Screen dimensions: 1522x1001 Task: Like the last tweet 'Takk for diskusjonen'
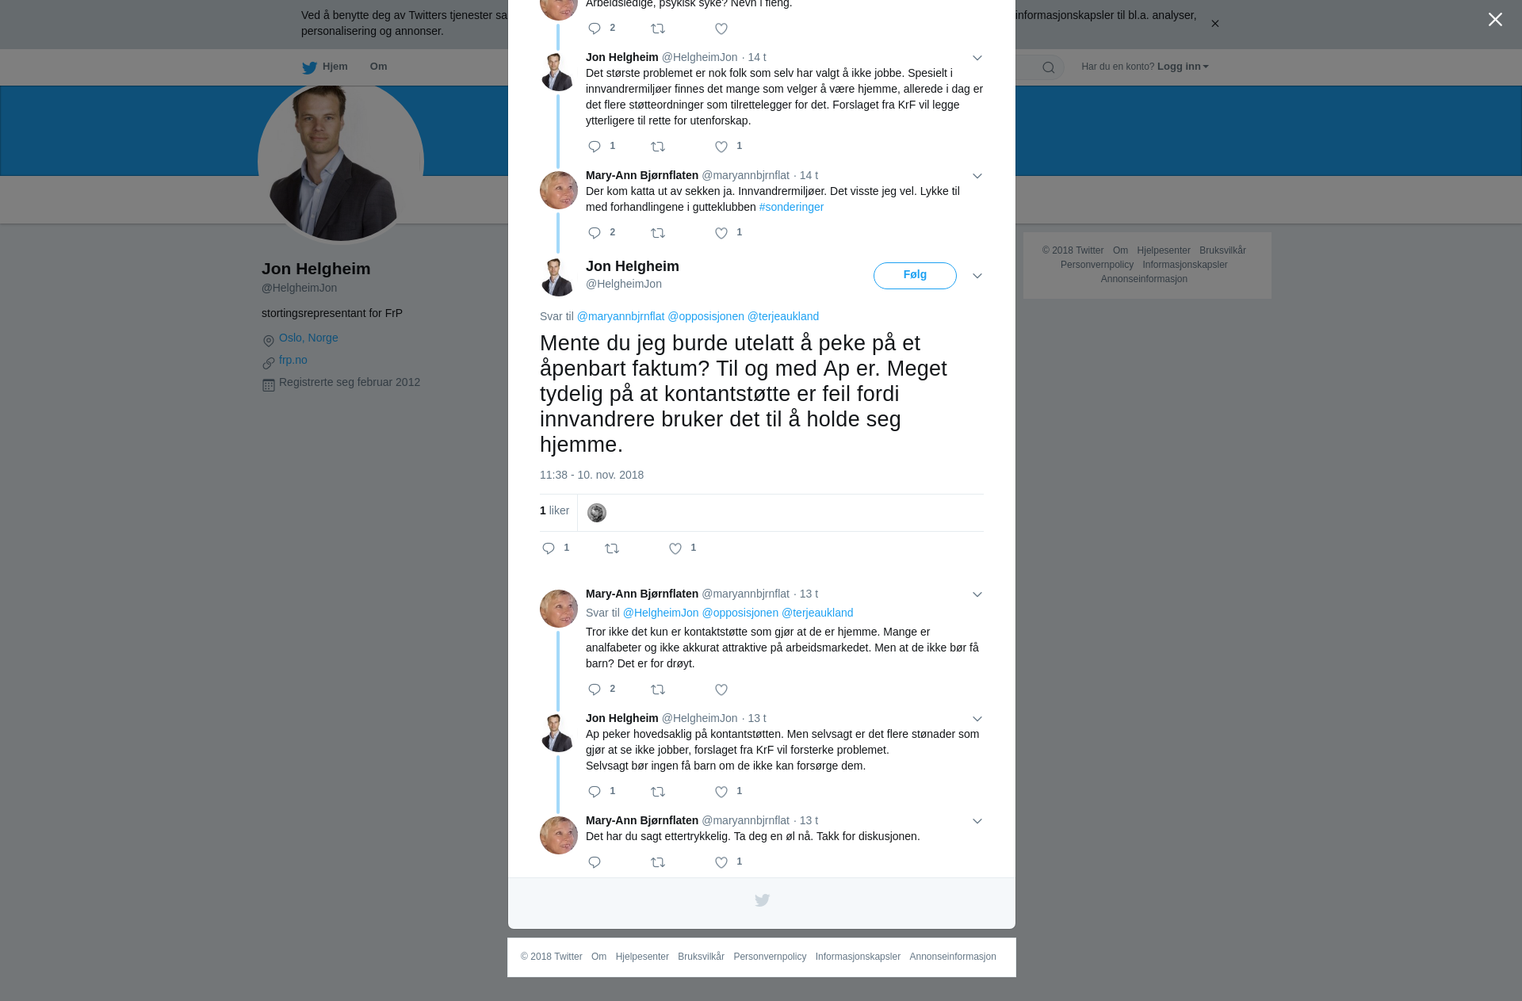coord(721,862)
